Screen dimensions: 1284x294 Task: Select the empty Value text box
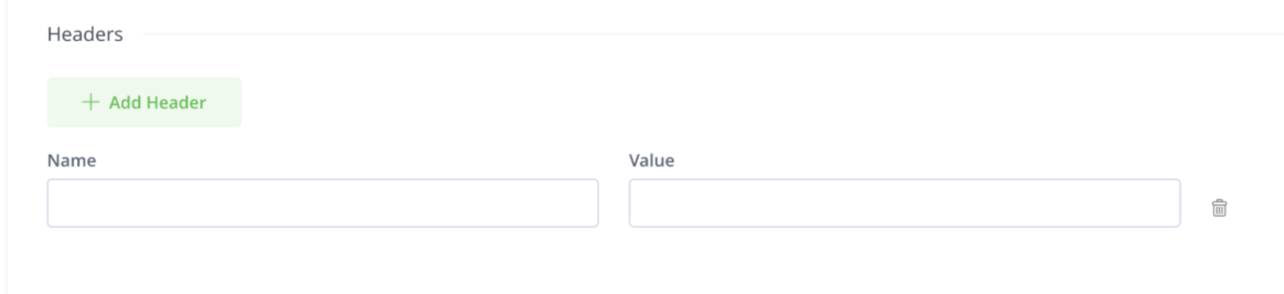(904, 203)
